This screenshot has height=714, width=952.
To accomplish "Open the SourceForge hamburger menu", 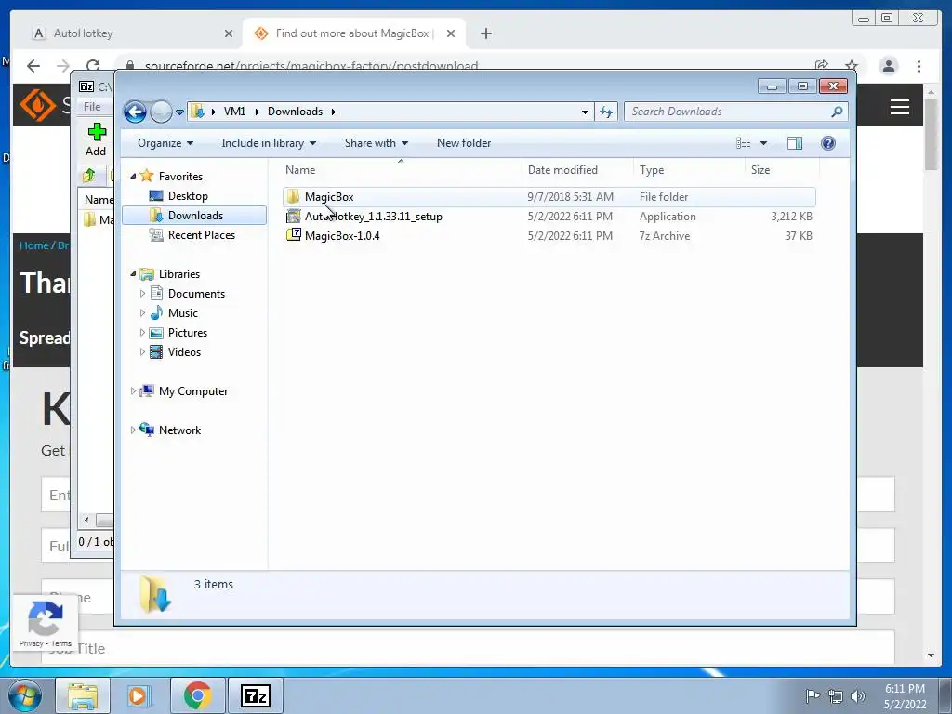I will pyautogui.click(x=899, y=107).
